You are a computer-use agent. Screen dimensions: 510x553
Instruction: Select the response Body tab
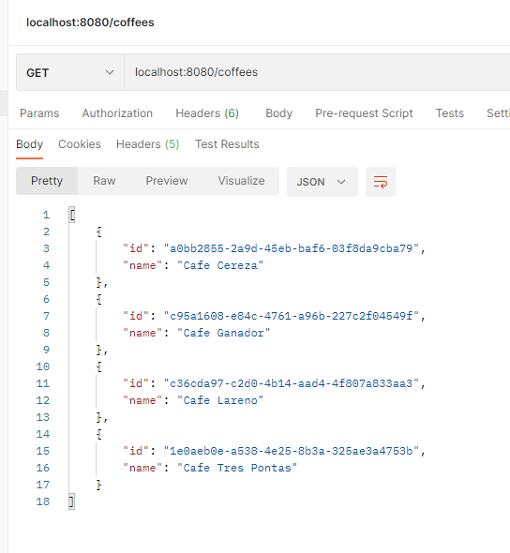(30, 144)
